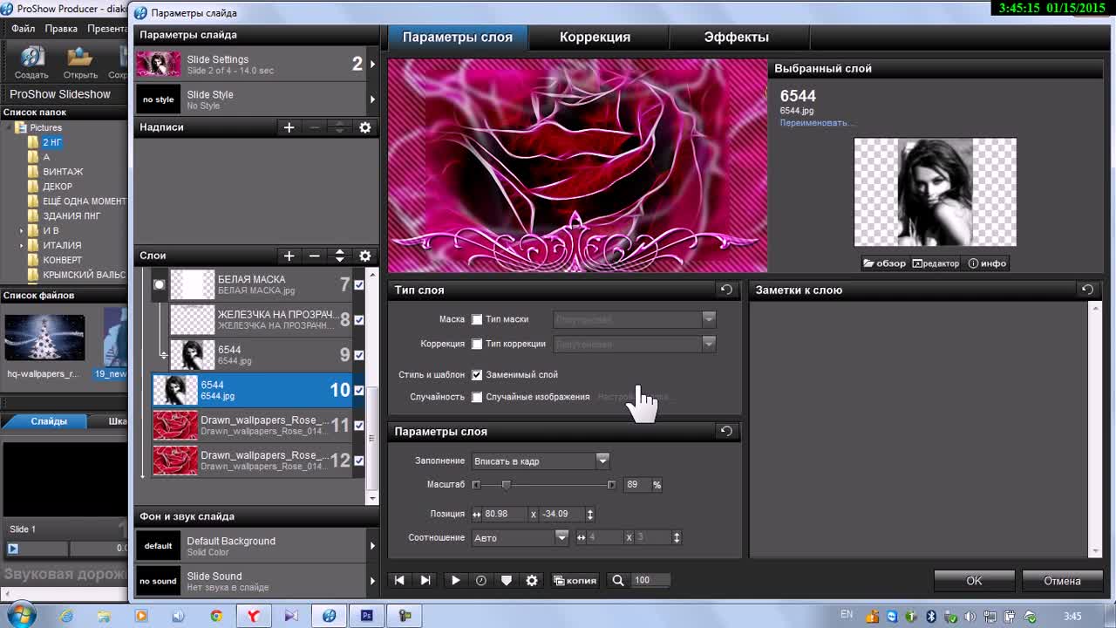The width and height of the screenshot is (1116, 628).
Task: Reset Параметры слоя section
Action: click(x=726, y=431)
